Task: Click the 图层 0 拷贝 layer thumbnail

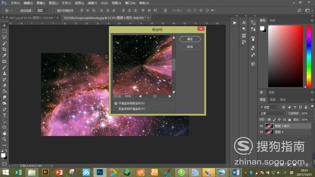Action: click(x=269, y=126)
